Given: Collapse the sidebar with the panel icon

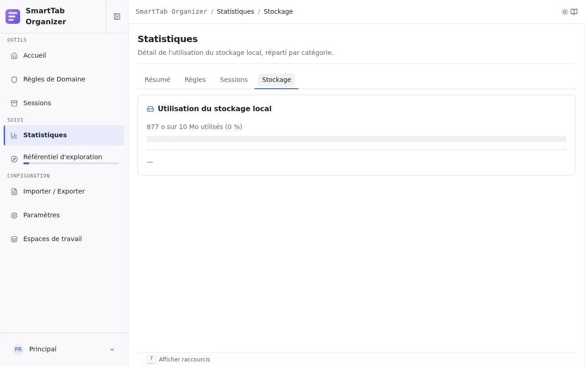Looking at the screenshot, I should pos(117,16).
